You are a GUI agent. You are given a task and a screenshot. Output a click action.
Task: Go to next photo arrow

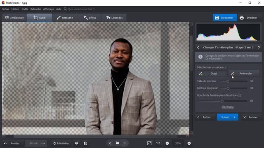point(125,143)
